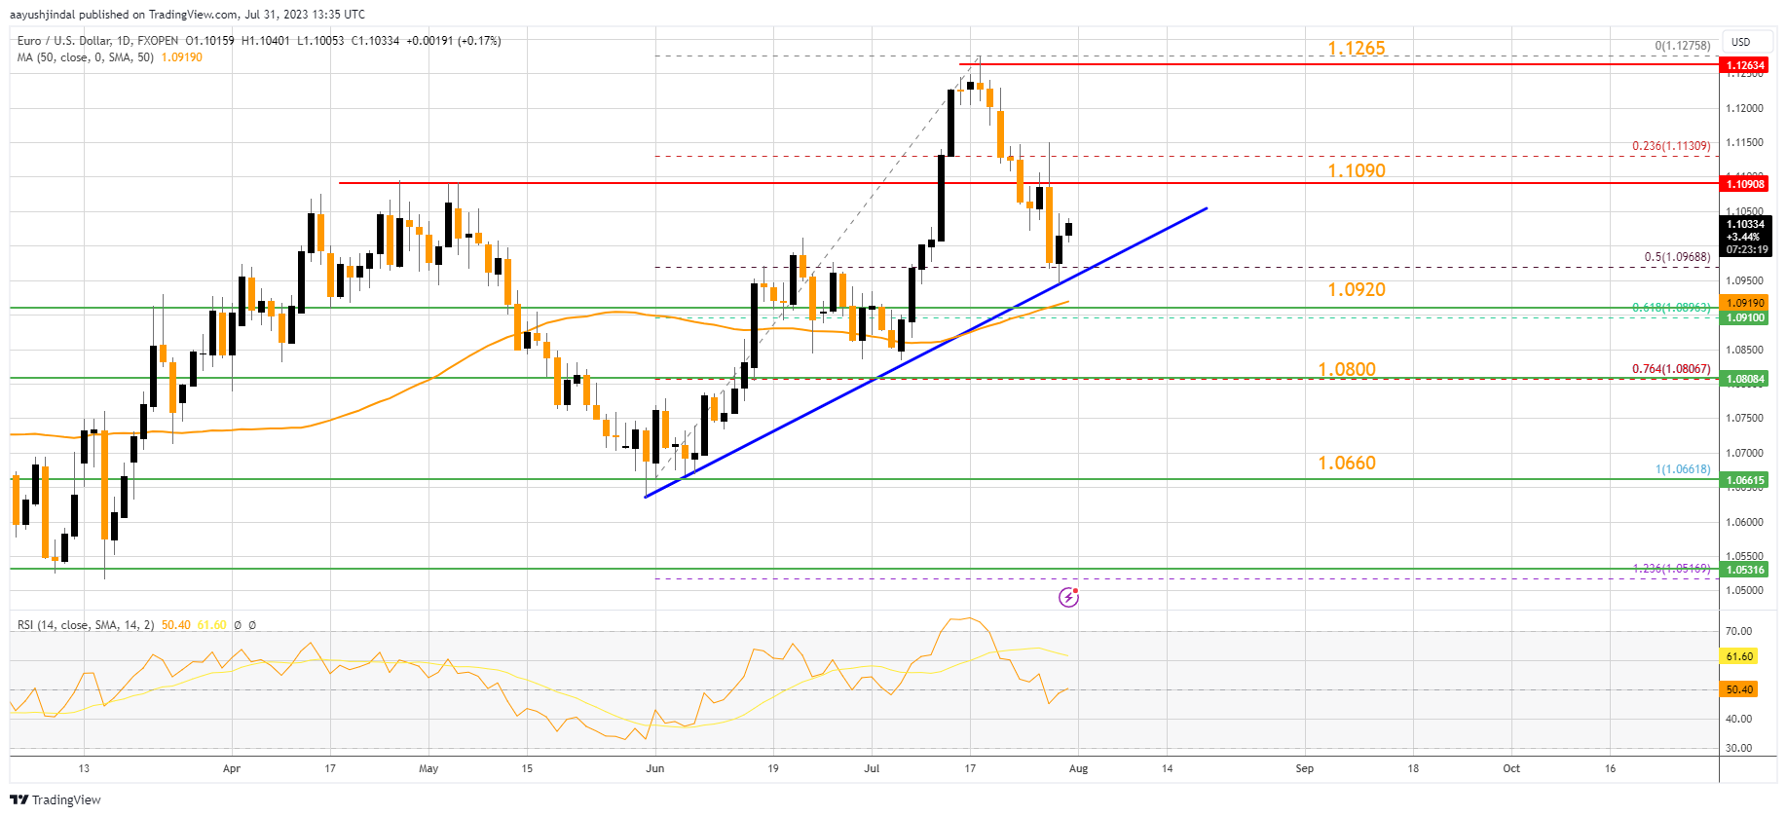Click the orange 1.1265 annotation text
The image size is (1787, 817).
coord(1357,48)
